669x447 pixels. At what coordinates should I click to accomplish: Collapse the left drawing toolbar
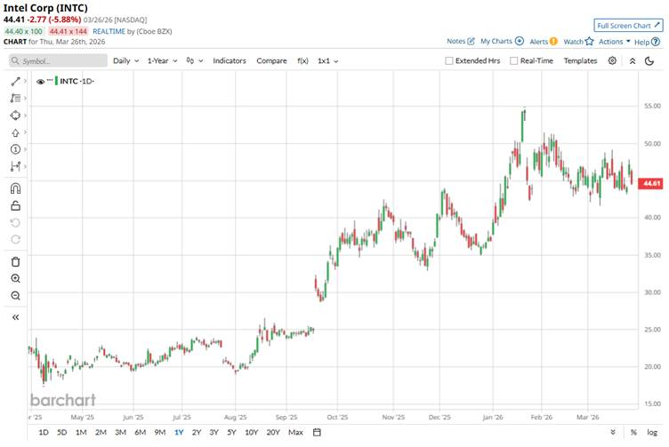point(15,316)
